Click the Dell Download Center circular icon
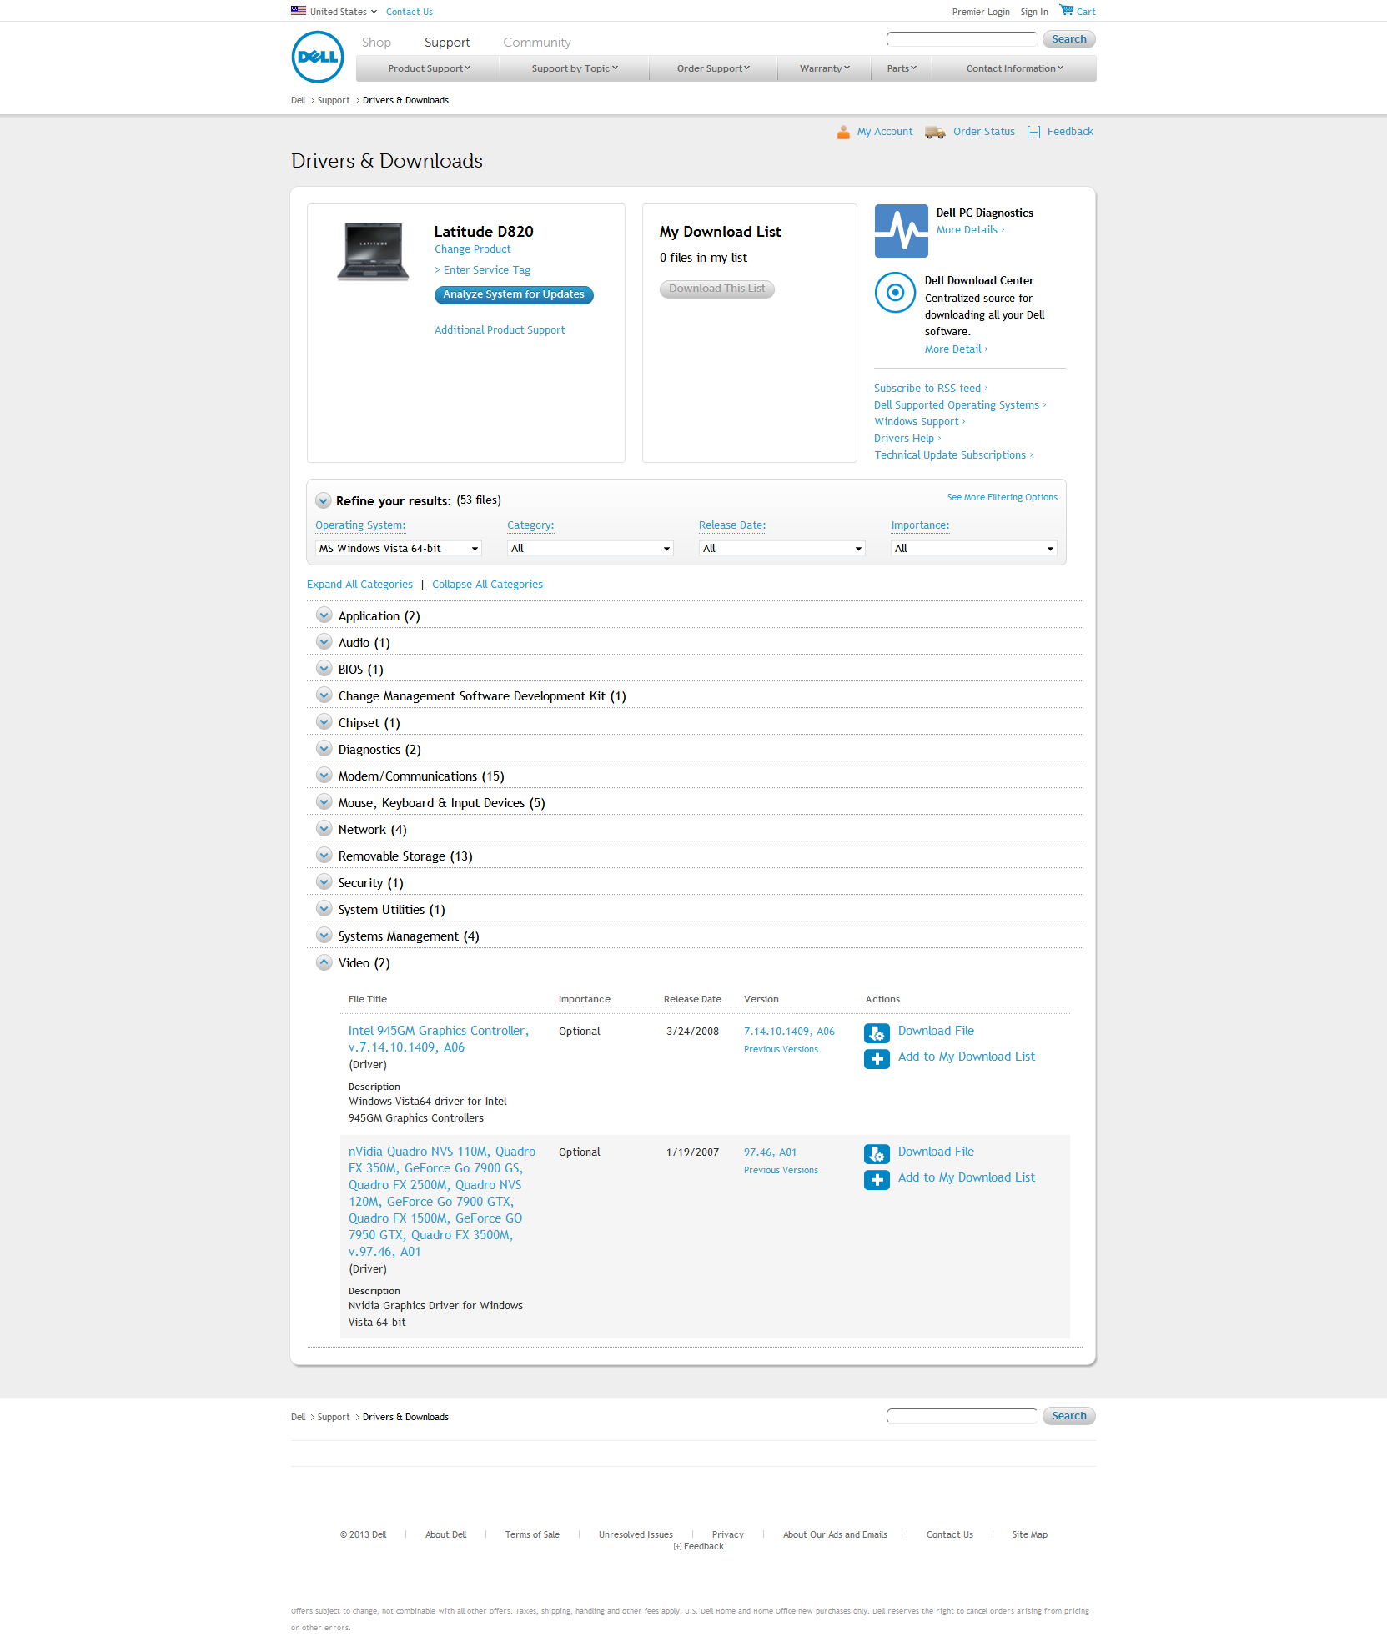This screenshot has width=1387, height=1652. point(895,293)
